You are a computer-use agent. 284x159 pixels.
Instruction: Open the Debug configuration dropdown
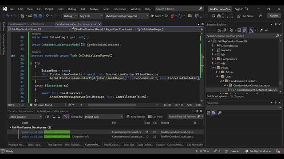point(70,16)
